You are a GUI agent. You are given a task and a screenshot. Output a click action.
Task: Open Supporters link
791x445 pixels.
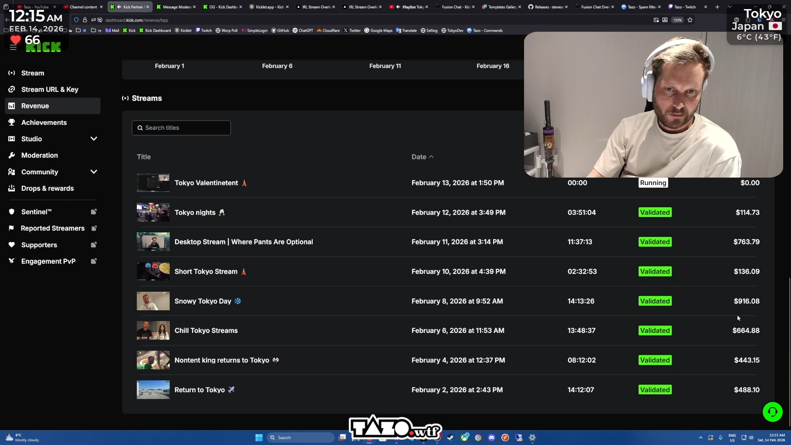point(39,245)
